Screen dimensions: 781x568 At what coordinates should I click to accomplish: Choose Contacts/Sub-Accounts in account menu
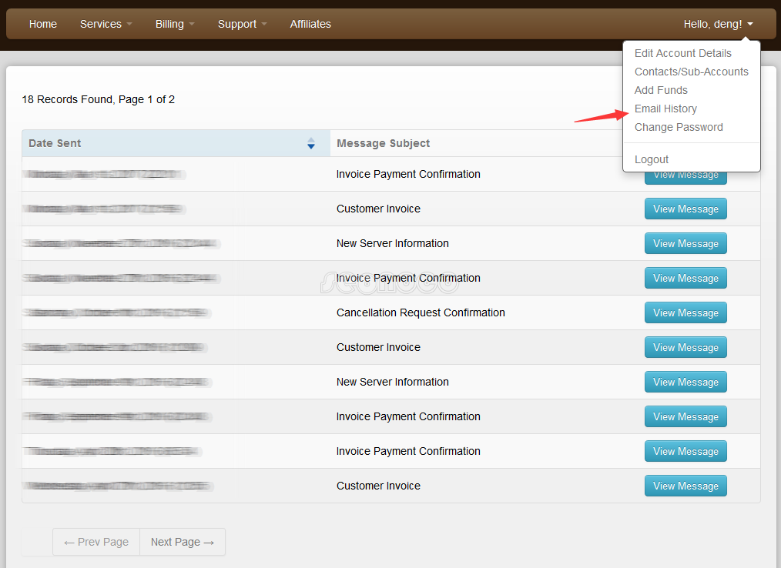(691, 72)
